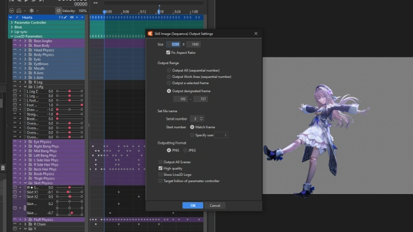The image size is (413, 232).
Task: Click the Back Hair Phys folder icon
Action: click(30, 170)
